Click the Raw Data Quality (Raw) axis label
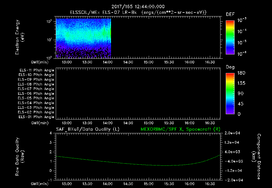 pos(20,157)
